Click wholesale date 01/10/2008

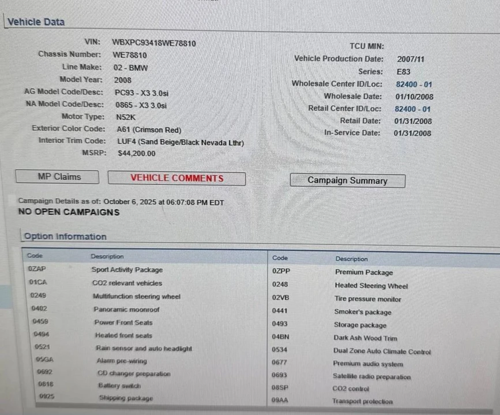[x=414, y=97]
